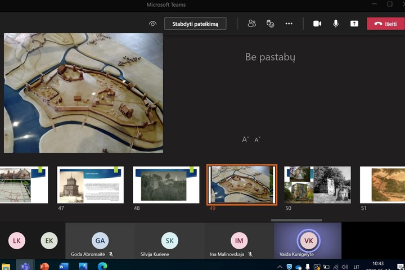Click the LK participant avatar
Screen dimensions: 405x270
coord(17,241)
